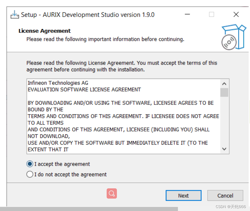Click the setup installer icon in the title bar
The width and height of the screenshot is (250, 211).
(x=15, y=14)
